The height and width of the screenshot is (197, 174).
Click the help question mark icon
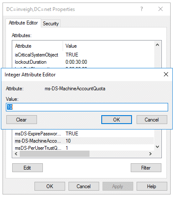[142, 9]
